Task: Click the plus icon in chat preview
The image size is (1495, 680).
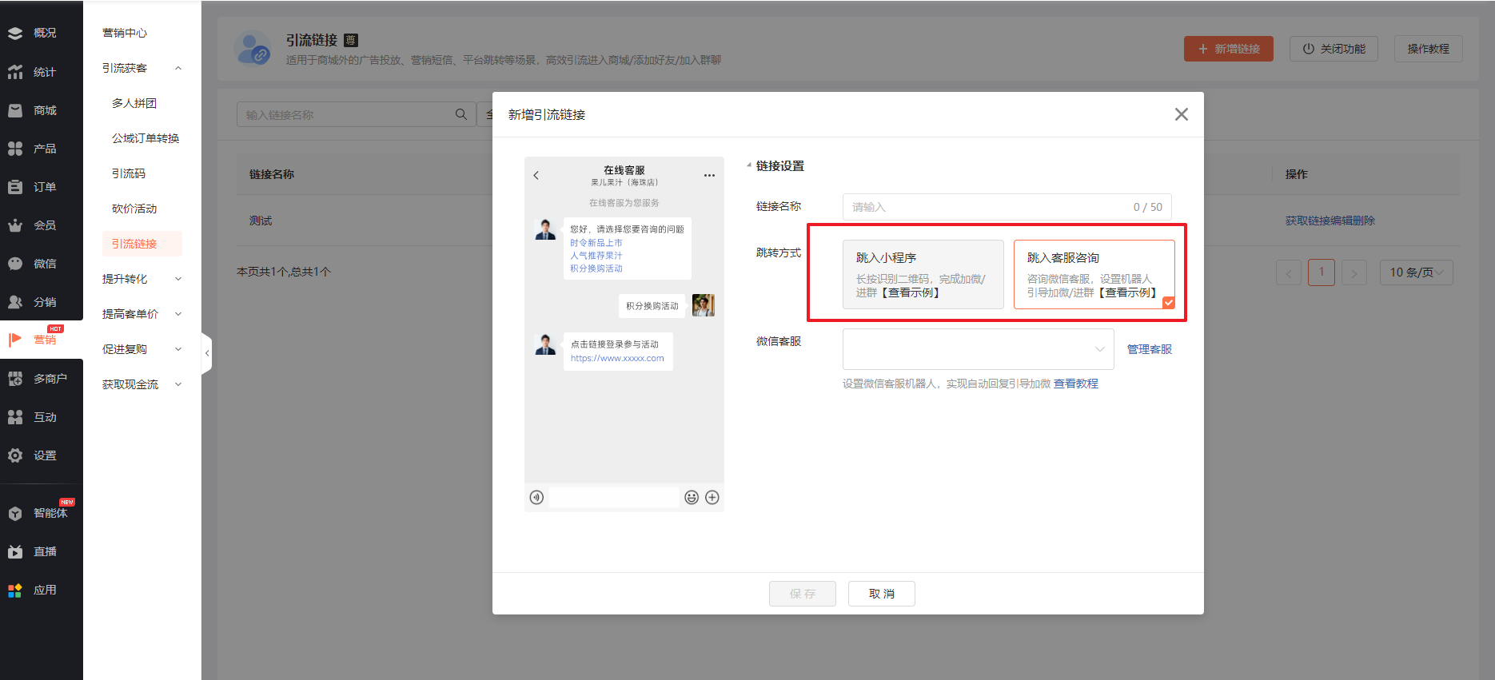Action: pyautogui.click(x=712, y=498)
